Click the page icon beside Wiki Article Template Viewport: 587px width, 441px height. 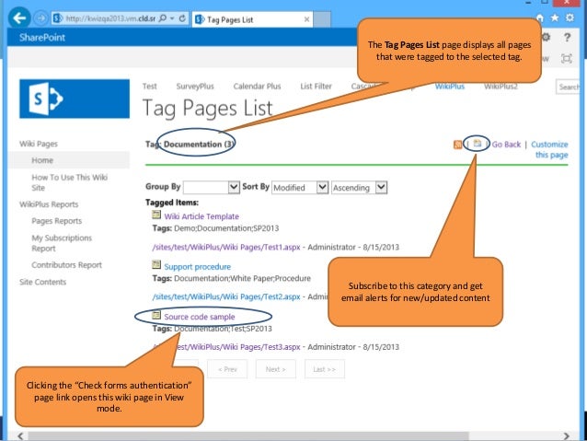(x=156, y=215)
